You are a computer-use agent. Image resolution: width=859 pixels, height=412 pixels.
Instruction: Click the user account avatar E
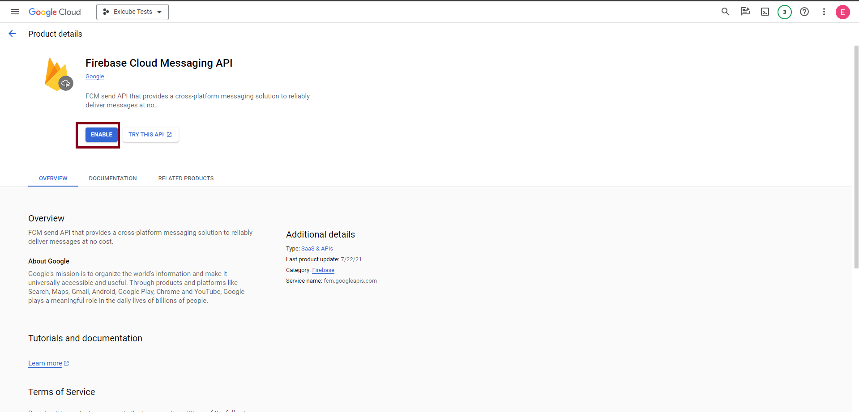842,12
